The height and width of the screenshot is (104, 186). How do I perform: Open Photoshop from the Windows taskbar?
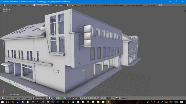click(38, 102)
